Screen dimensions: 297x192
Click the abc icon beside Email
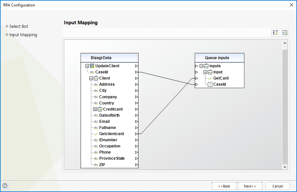click(96, 122)
